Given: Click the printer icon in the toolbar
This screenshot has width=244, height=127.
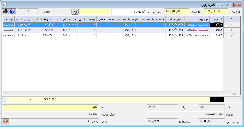Looking at the screenshot, I should pos(5,11).
